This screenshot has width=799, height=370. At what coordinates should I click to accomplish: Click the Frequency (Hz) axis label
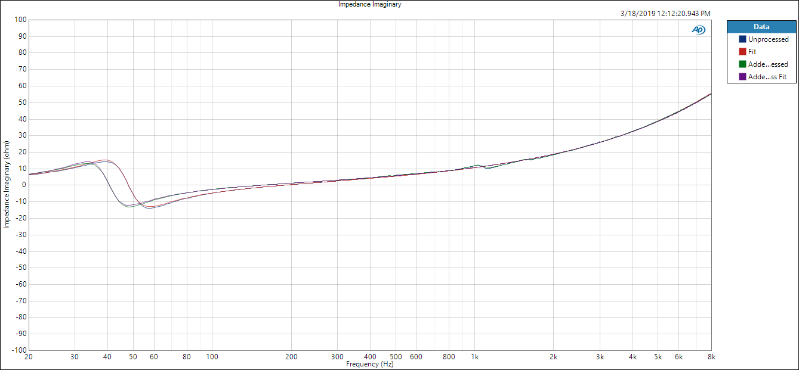coord(370,364)
